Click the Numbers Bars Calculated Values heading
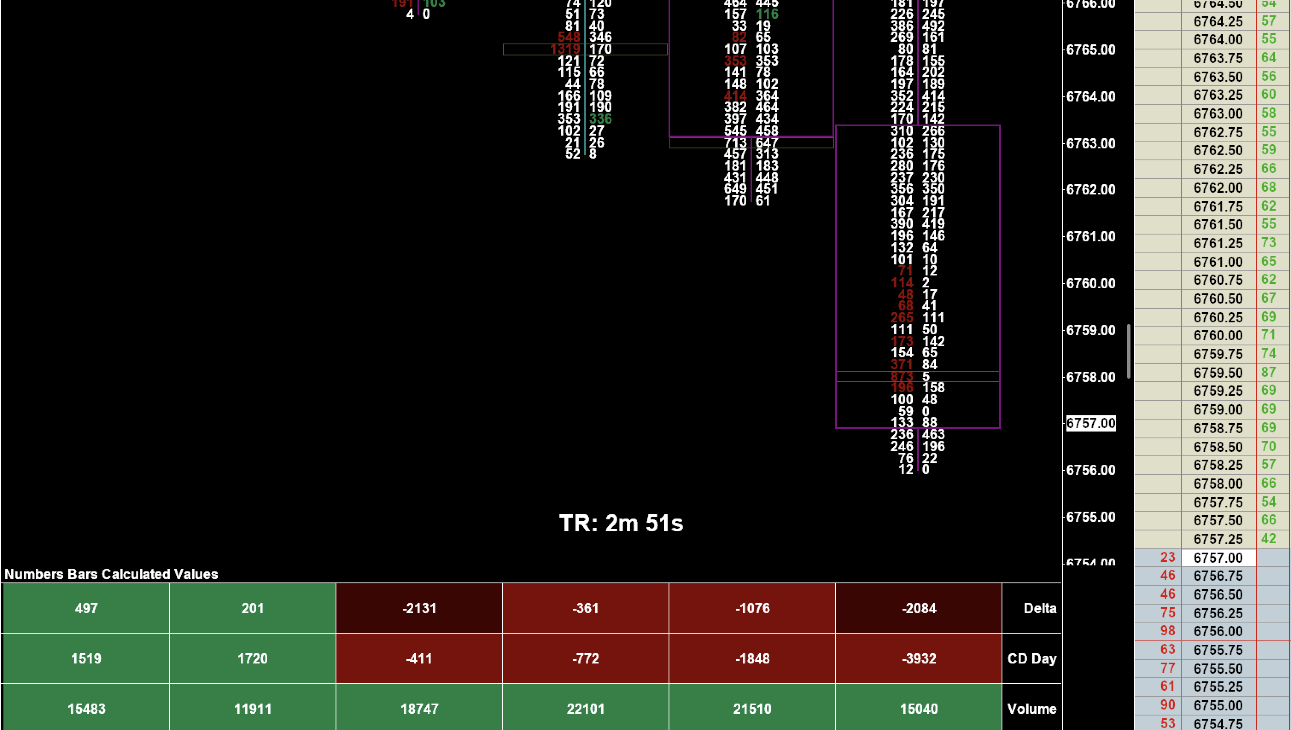Viewport: 1291px width, 730px height. [111, 574]
